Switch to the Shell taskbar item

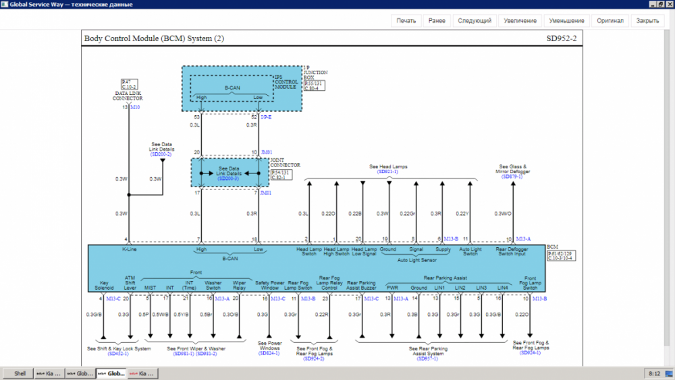20,373
